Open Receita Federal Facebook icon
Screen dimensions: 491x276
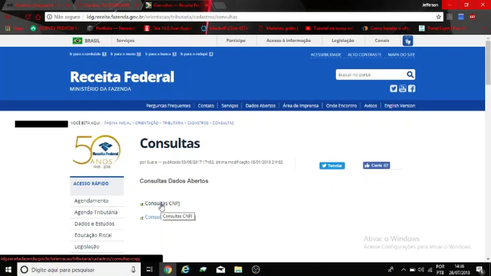click(x=412, y=89)
